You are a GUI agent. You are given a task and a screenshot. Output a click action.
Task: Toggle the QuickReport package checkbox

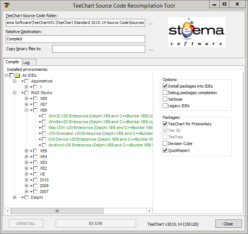pos(165,150)
